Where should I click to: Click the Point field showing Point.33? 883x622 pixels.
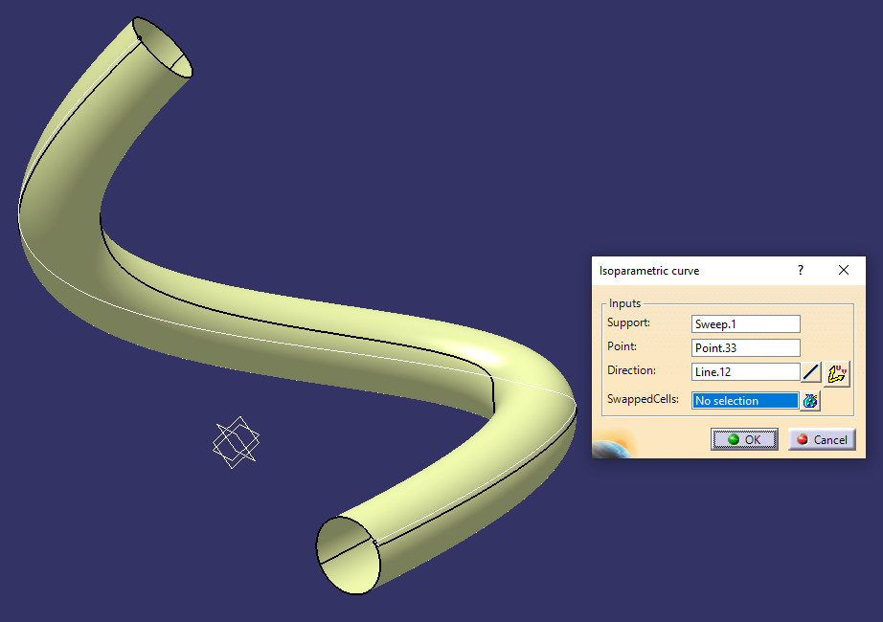click(745, 347)
